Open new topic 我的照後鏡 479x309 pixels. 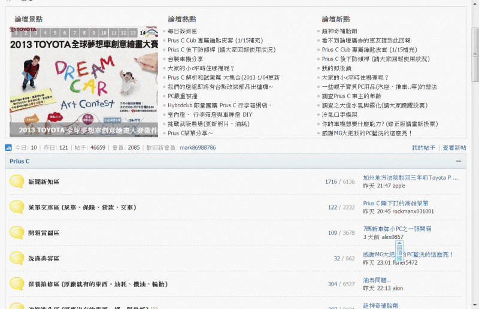pos(336,68)
